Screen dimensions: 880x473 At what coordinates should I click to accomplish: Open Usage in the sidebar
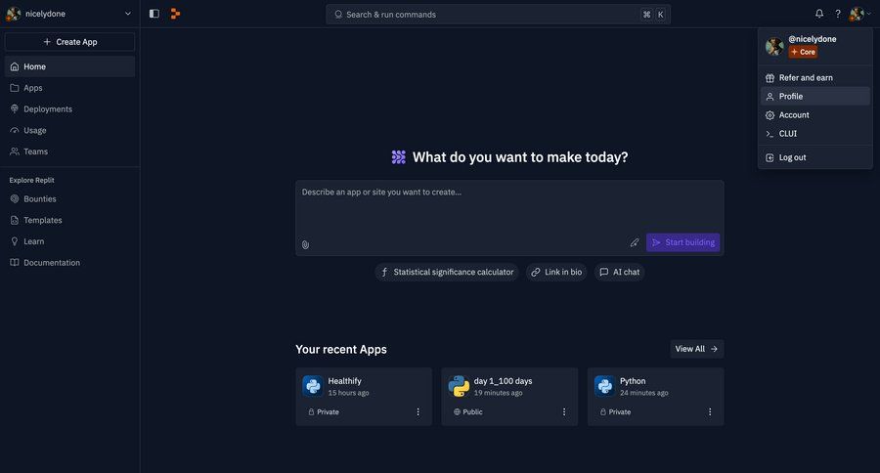[x=69, y=130]
